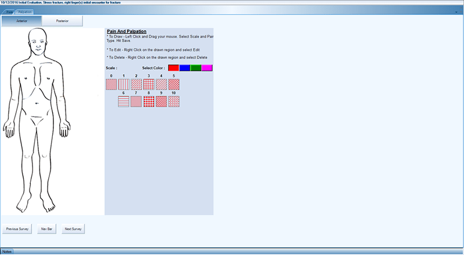Pick the red color swatch
The image size is (464, 255).
tap(173, 68)
